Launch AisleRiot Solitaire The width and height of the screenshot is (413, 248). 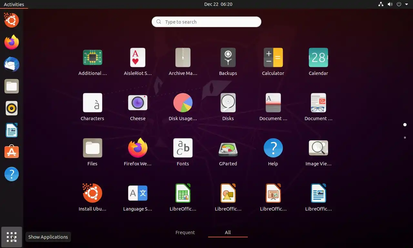tap(138, 58)
